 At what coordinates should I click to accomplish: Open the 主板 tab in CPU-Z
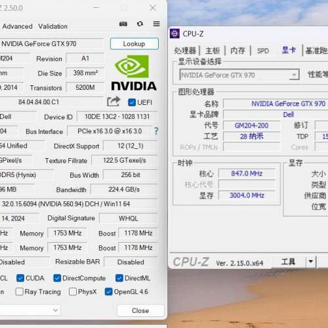pos(213,51)
